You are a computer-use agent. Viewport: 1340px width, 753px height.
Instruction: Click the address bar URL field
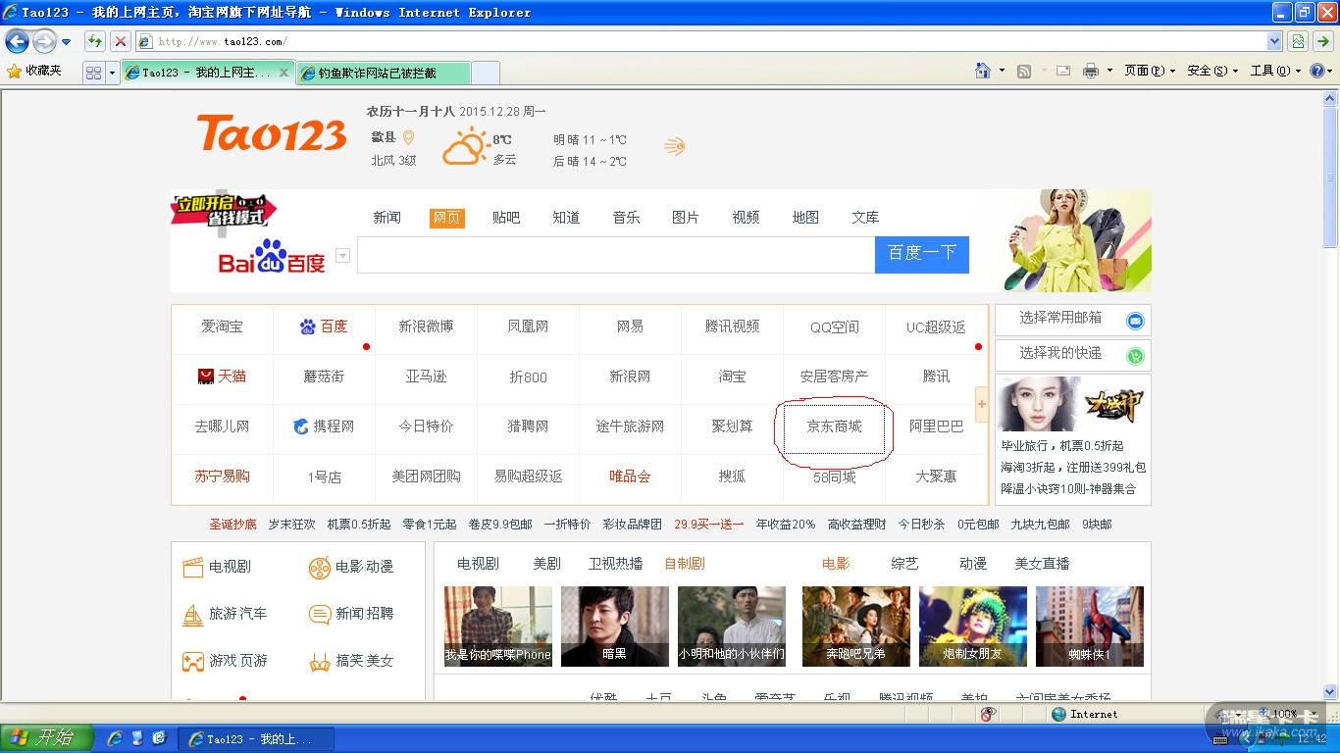point(702,41)
